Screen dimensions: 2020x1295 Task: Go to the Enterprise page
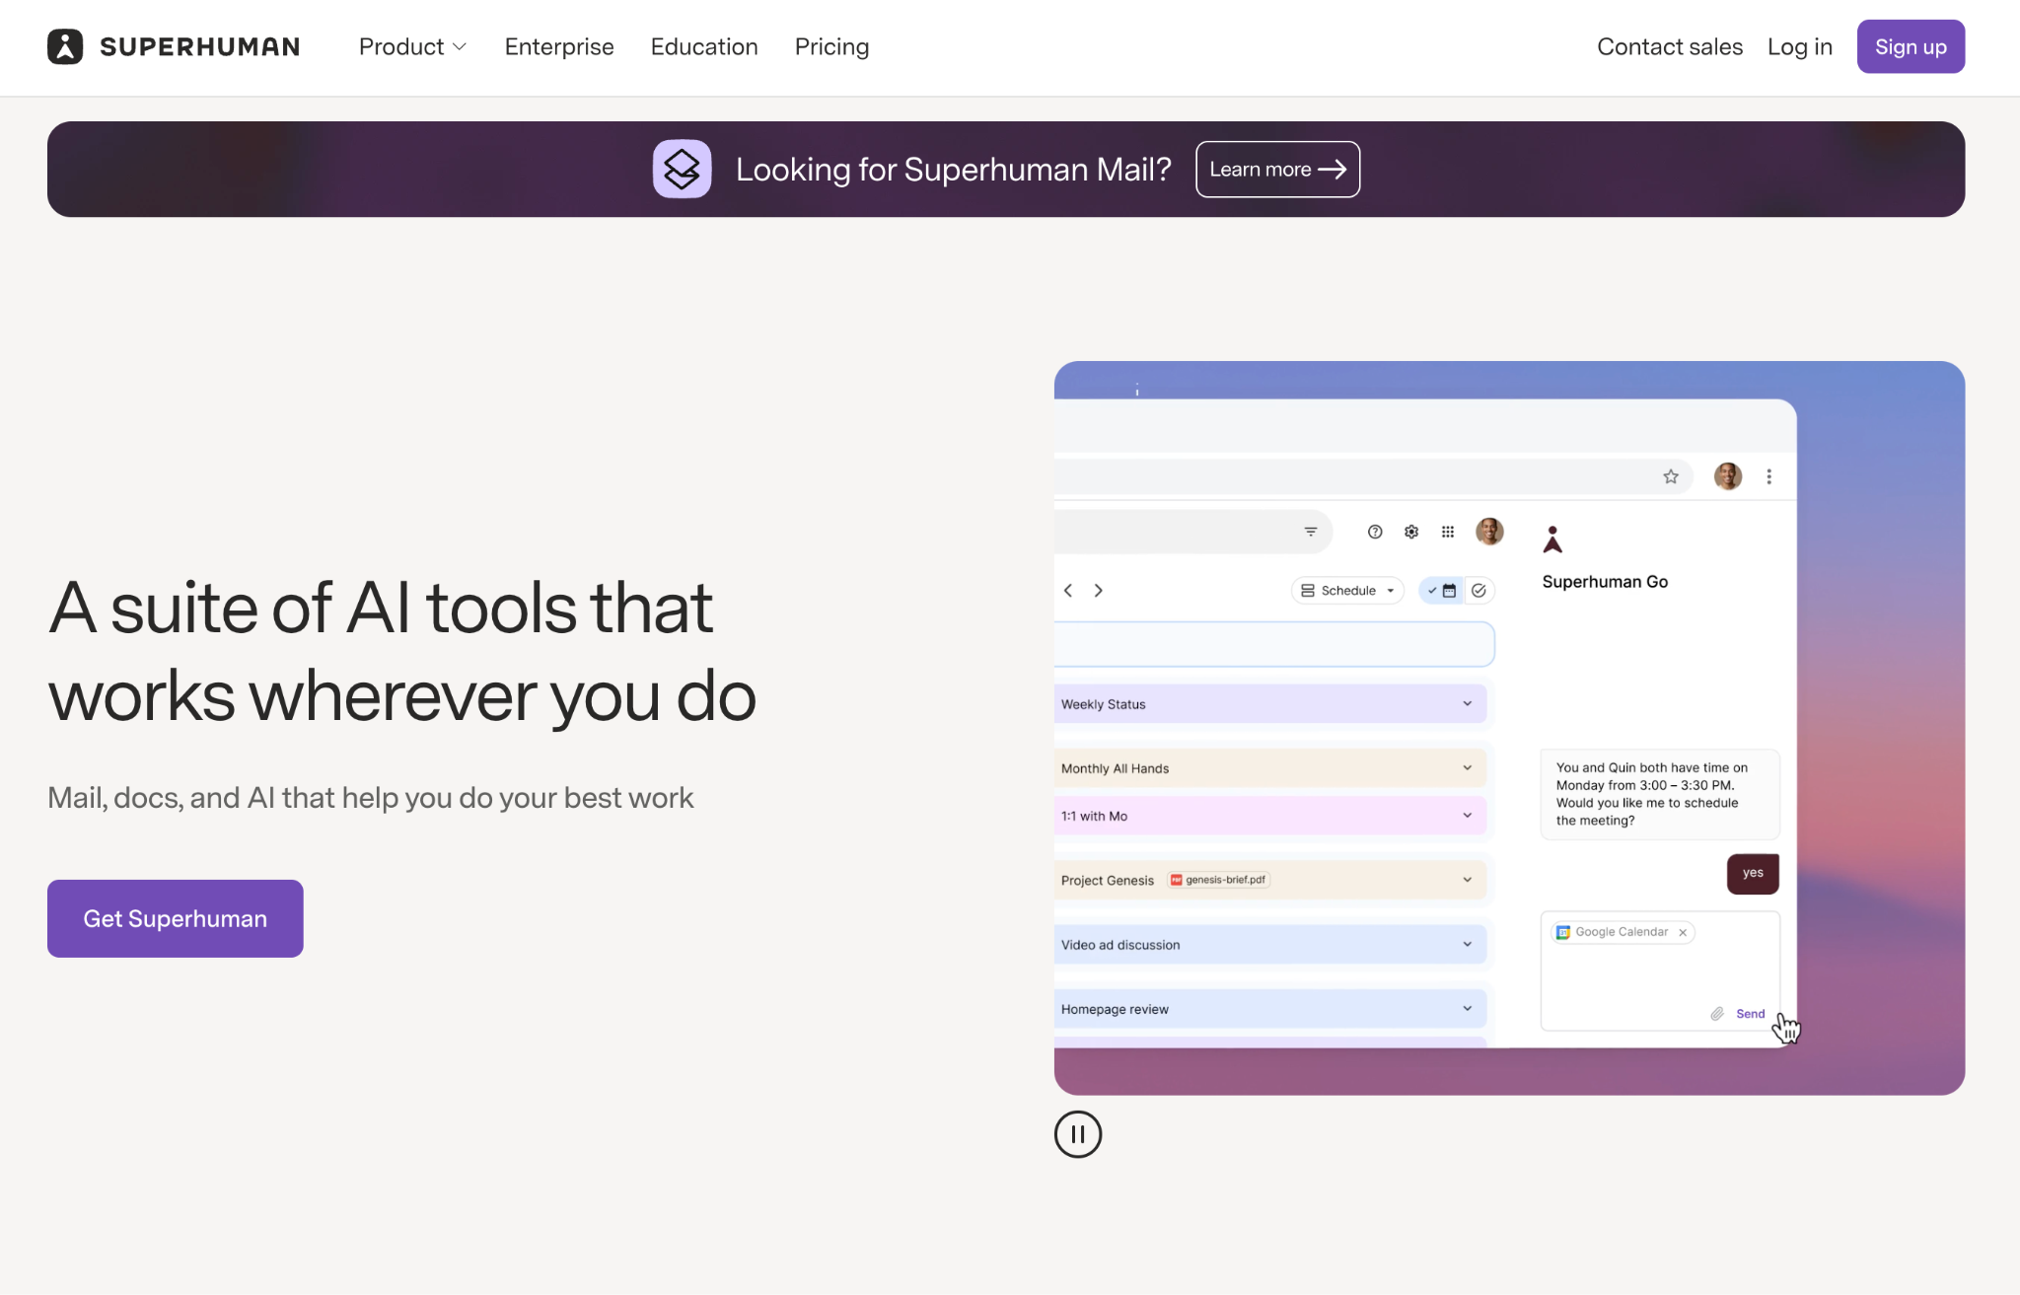pyautogui.click(x=559, y=46)
